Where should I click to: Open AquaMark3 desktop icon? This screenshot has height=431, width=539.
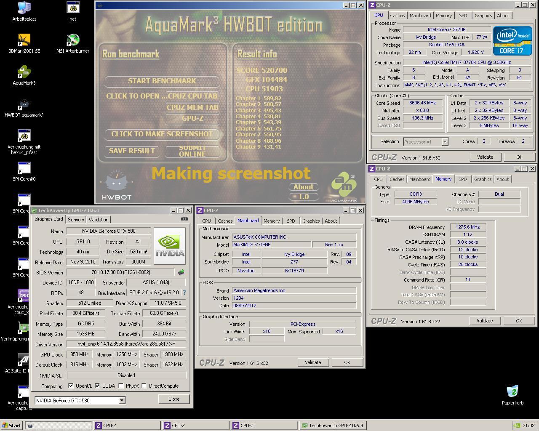tap(24, 75)
